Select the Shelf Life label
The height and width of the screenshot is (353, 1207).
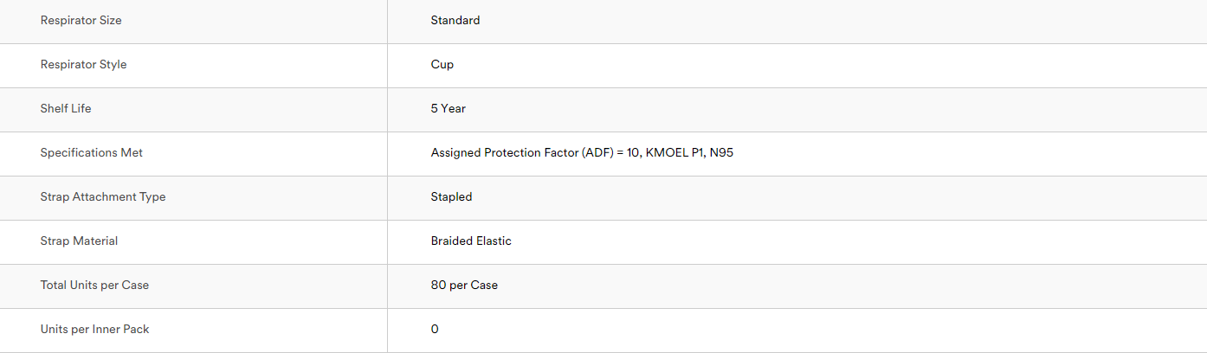(66, 109)
